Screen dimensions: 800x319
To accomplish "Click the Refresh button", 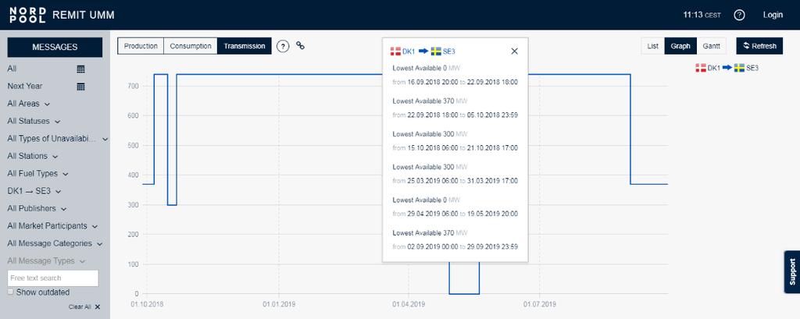I will [x=759, y=46].
